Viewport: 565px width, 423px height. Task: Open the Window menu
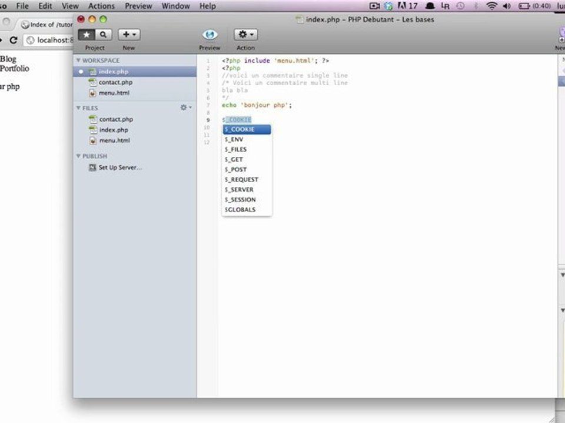(x=175, y=6)
